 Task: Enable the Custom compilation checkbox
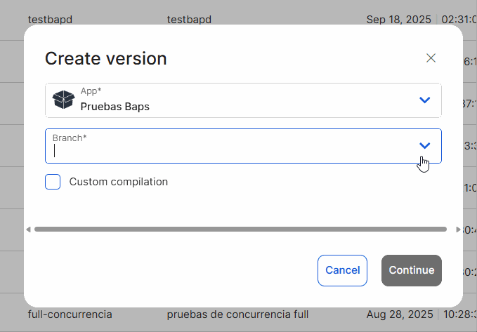click(53, 182)
